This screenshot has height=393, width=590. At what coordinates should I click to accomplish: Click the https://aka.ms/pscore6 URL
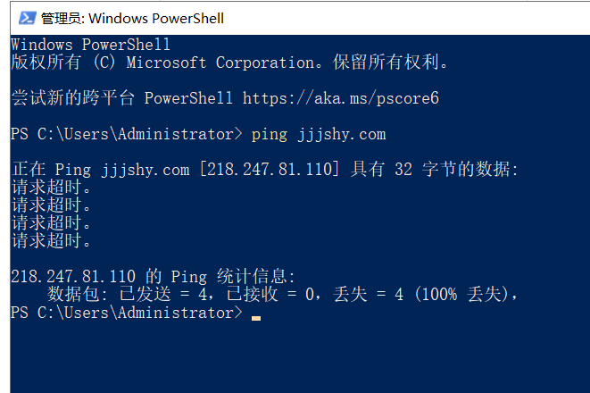[x=341, y=98]
